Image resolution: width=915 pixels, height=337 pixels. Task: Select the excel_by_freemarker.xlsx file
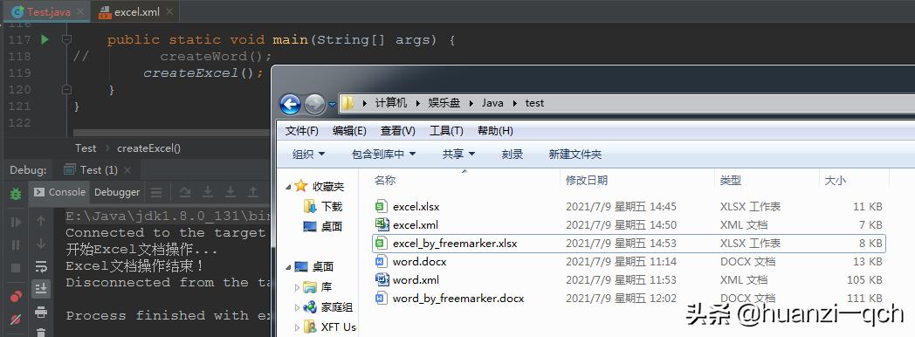click(629, 243)
